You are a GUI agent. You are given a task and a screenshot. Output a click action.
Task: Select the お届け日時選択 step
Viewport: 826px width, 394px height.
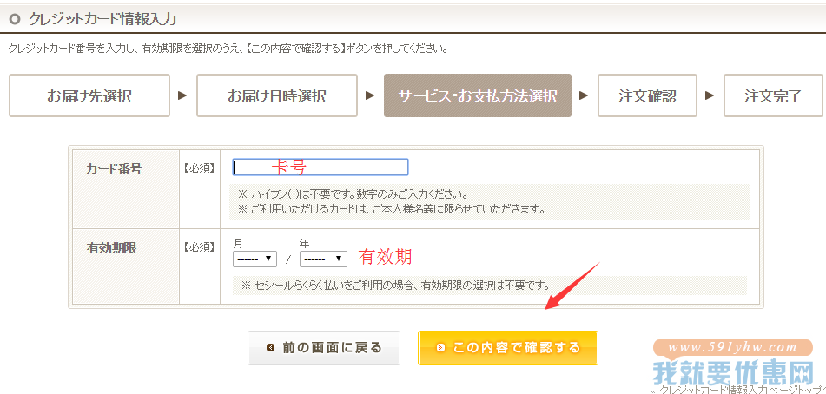coord(276,95)
